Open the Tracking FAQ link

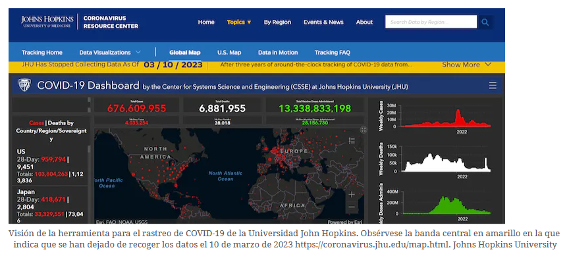(333, 53)
